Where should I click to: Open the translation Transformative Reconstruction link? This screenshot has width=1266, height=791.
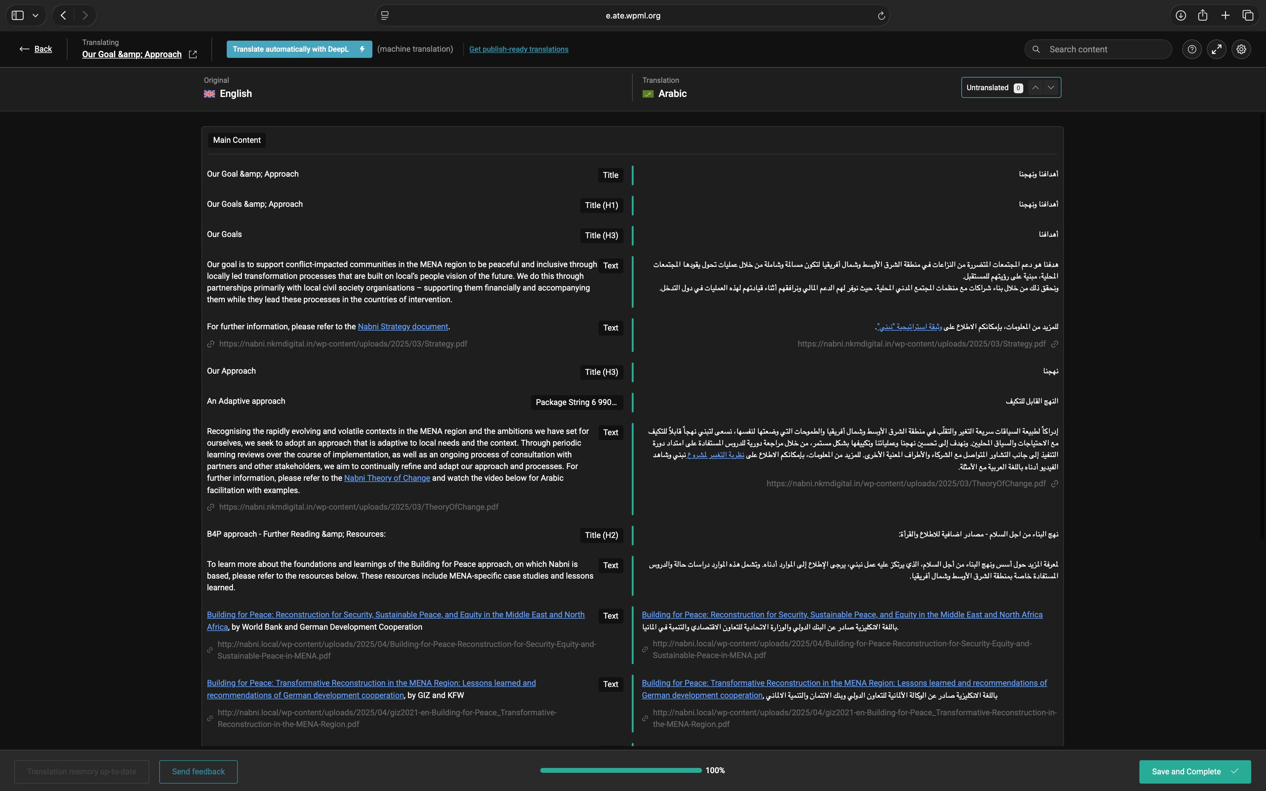pyautogui.click(x=844, y=689)
